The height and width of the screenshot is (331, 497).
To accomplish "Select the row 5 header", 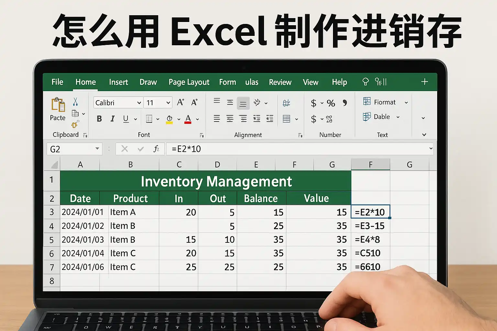I will (x=51, y=240).
